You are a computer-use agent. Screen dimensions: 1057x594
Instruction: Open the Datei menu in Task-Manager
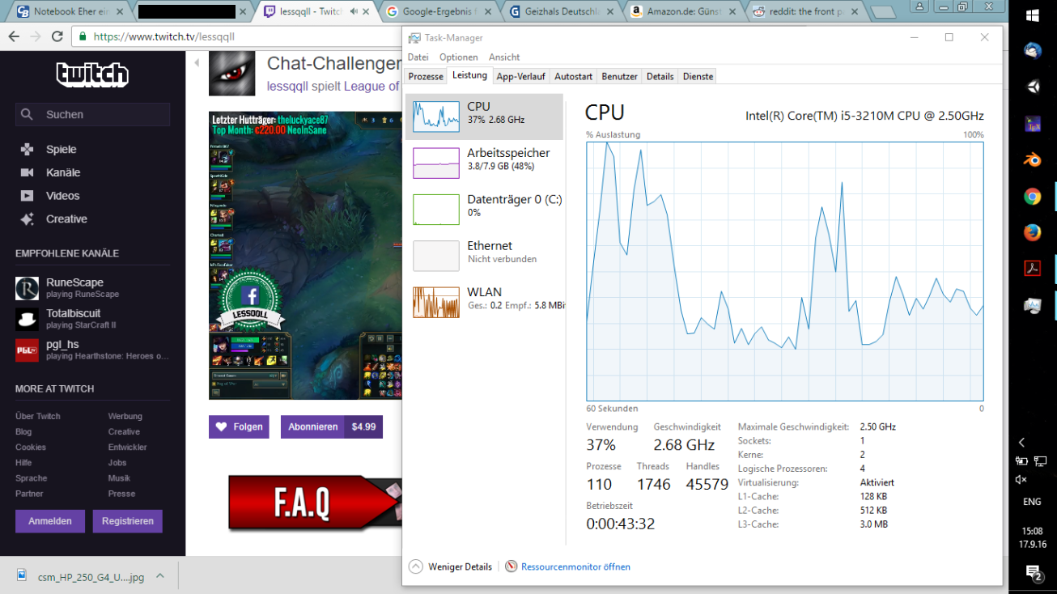click(x=418, y=57)
